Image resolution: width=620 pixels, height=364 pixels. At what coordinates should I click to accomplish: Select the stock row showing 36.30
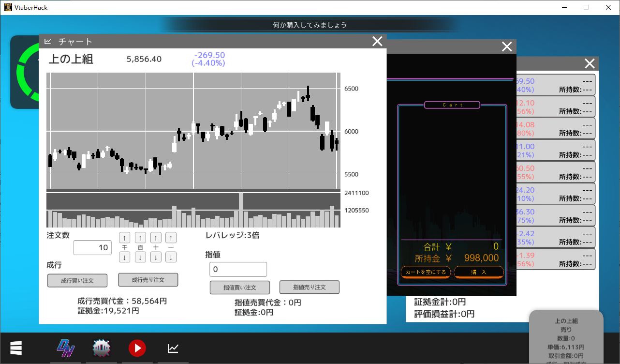point(555,216)
